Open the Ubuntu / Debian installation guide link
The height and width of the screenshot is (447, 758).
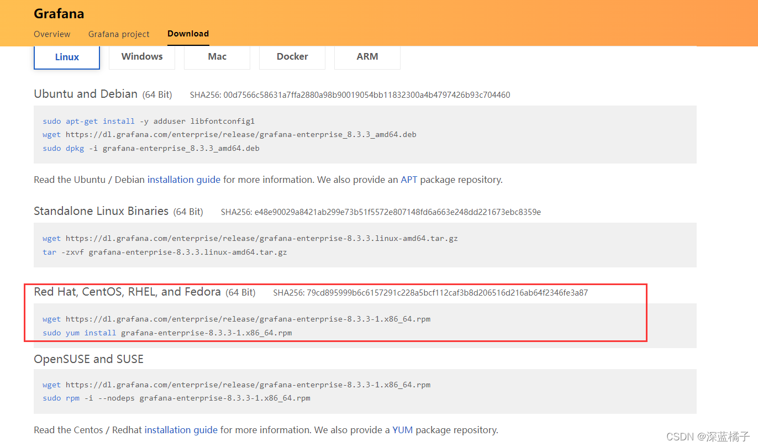pos(184,180)
